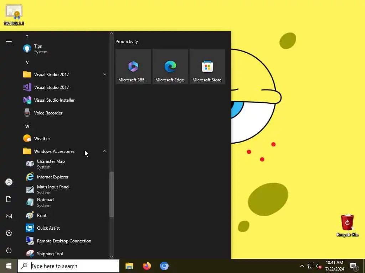Open the Tips app icon

coord(27,49)
